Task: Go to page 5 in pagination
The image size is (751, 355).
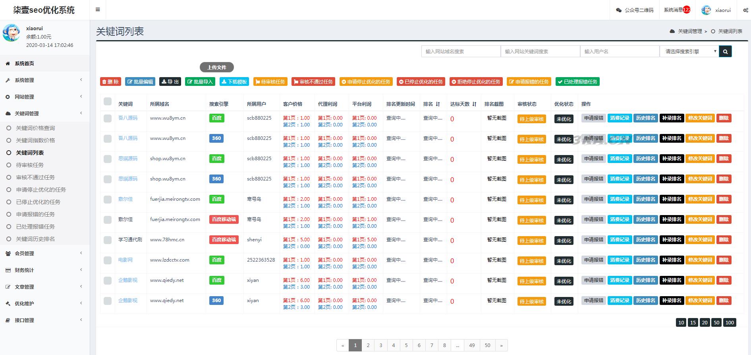Action: (406, 345)
